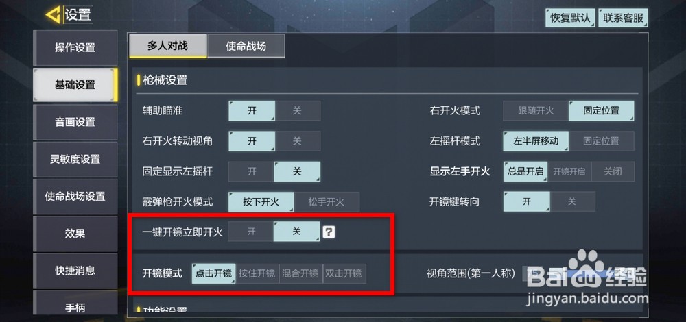
Task: Click the 恢复默认 button
Action: 570,18
